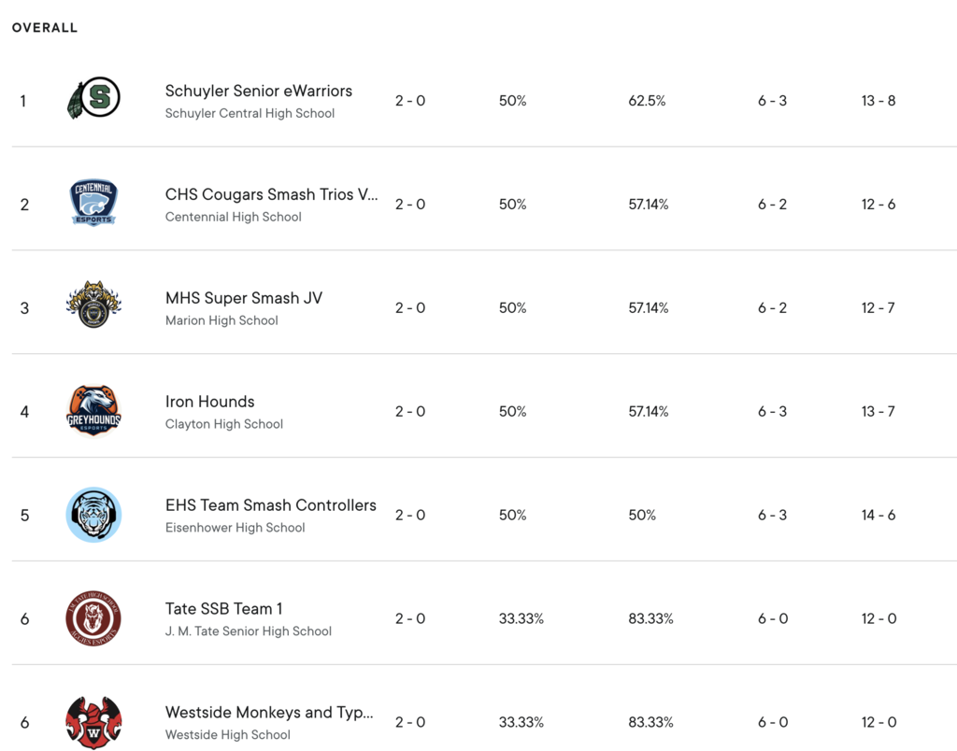Click the Schuyler Central green S logo
This screenshot has height=751, width=957.
[x=93, y=98]
